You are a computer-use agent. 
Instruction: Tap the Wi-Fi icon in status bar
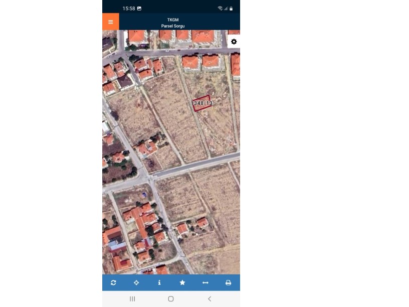point(220,9)
